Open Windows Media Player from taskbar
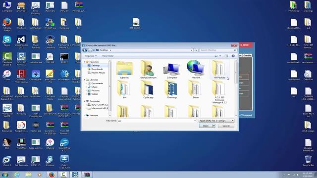317x178 pixels. tap(40, 175)
